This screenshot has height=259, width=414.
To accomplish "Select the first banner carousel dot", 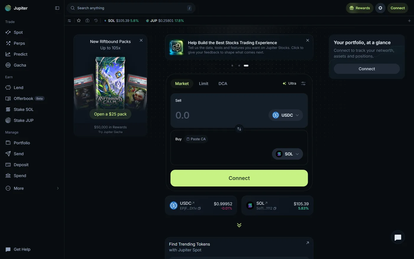I will [232, 65].
